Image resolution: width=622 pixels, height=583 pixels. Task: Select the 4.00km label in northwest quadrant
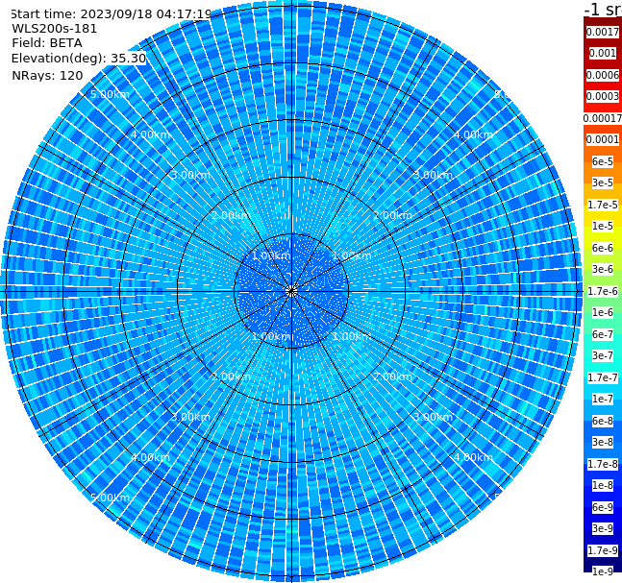pos(150,134)
